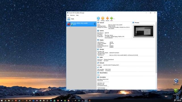Open WhatsApp from the taskbar
Screen dimensions: 182x102
click(54, 101)
